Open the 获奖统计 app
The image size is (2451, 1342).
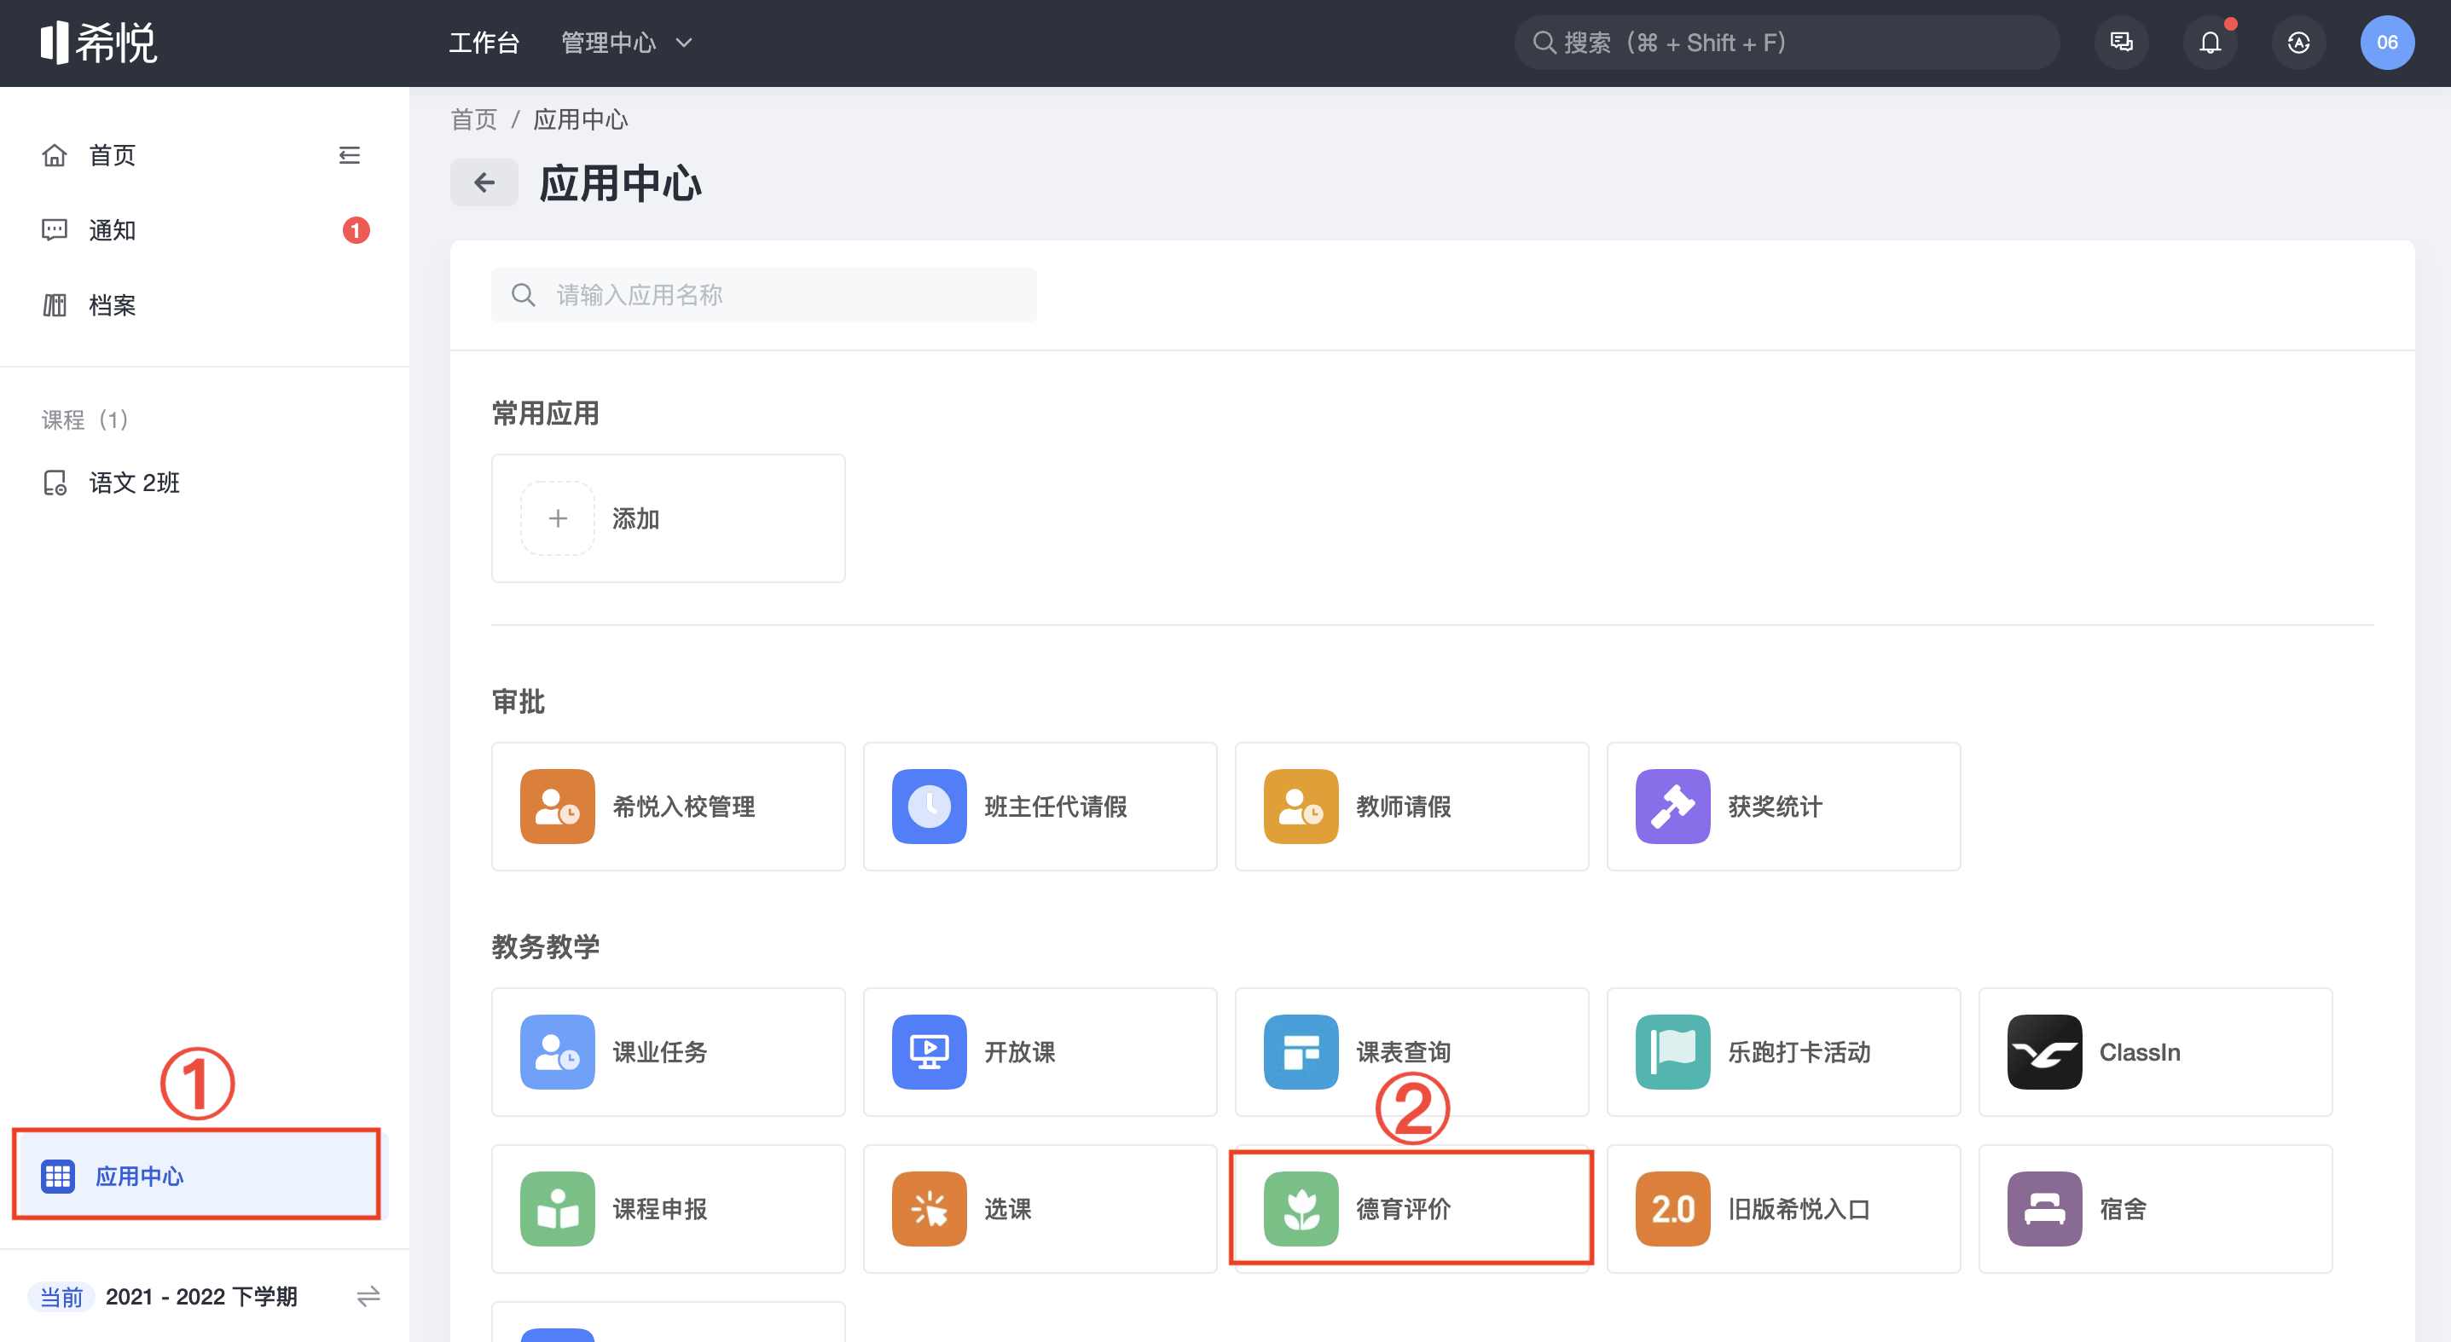(x=1784, y=807)
